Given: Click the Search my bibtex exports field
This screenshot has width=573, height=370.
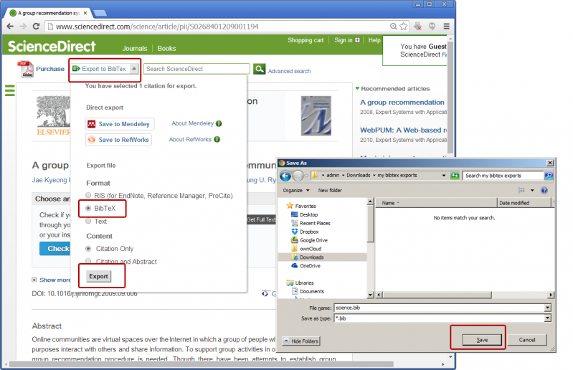Looking at the screenshot, I should pyautogui.click(x=503, y=176).
